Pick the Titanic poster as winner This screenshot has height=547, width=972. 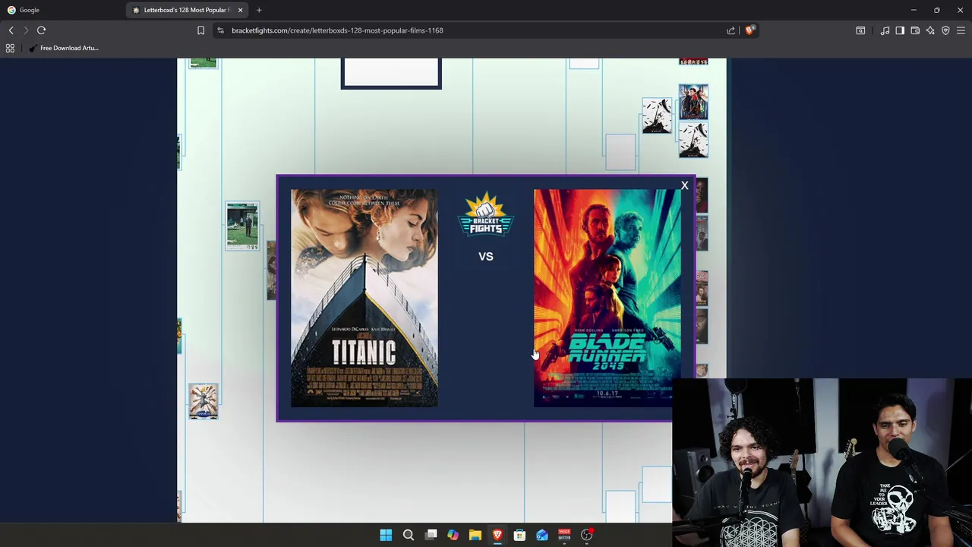(x=364, y=298)
